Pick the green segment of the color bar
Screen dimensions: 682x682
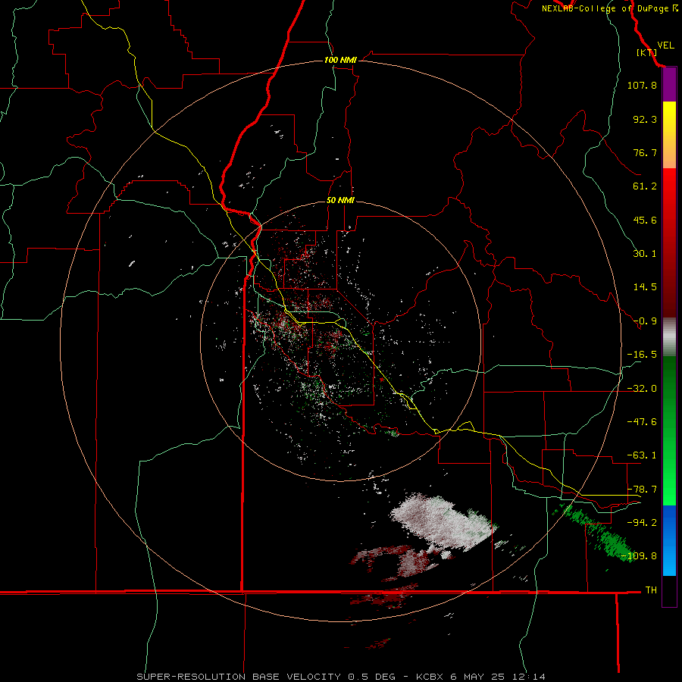pyautogui.click(x=669, y=430)
